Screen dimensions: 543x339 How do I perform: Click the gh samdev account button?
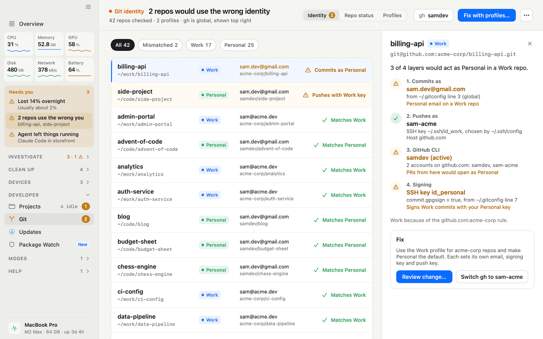click(434, 15)
